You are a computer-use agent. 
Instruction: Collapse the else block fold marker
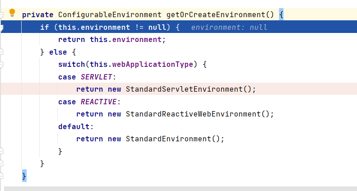[1, 51]
